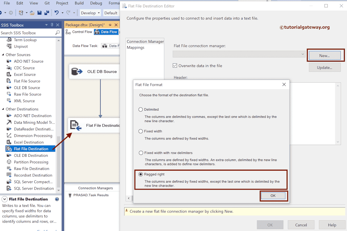The height and width of the screenshot is (231, 347).
Task: Click OK in the Flat File Format dialog
Action: click(x=273, y=195)
